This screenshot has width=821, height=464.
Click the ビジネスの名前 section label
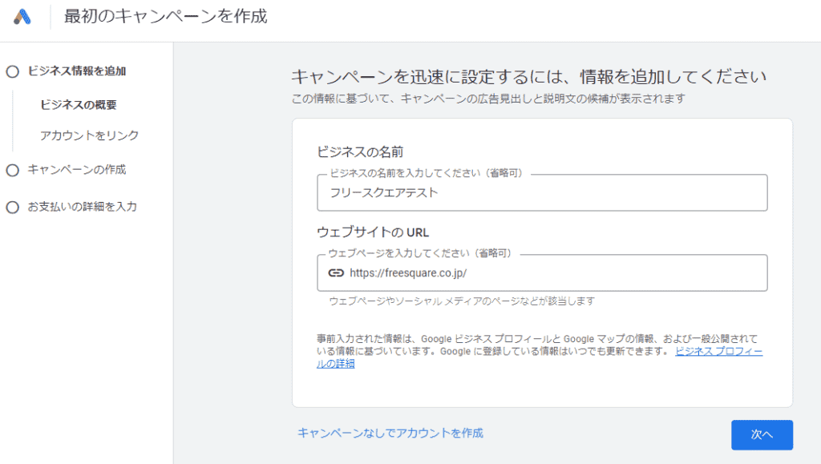point(358,152)
